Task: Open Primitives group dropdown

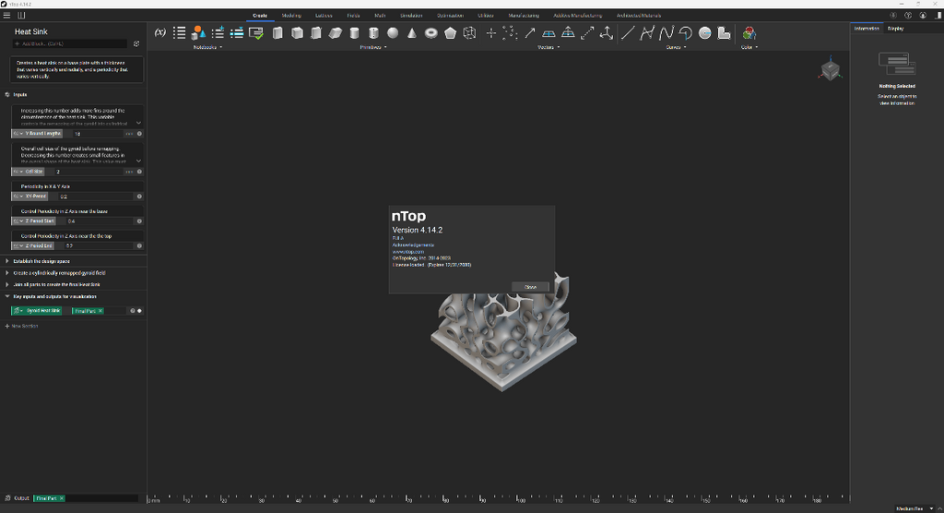Action: pyautogui.click(x=373, y=47)
